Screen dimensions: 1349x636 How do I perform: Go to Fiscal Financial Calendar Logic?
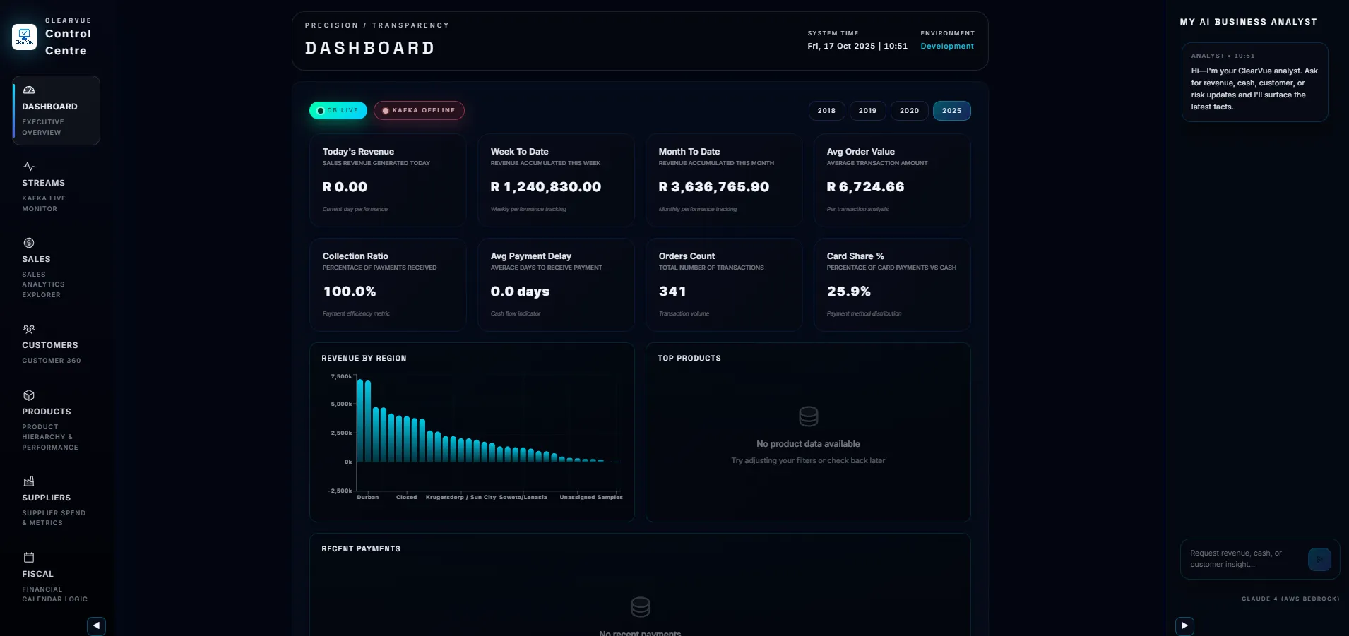click(x=56, y=578)
